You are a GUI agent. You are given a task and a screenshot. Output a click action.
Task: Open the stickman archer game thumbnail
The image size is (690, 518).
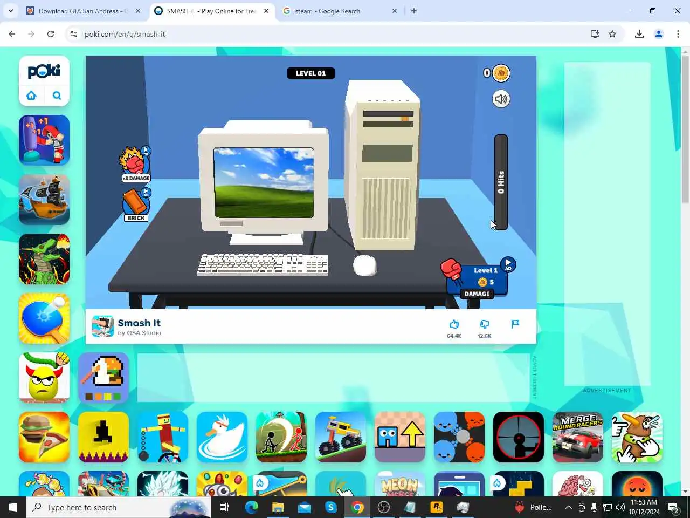(x=281, y=437)
